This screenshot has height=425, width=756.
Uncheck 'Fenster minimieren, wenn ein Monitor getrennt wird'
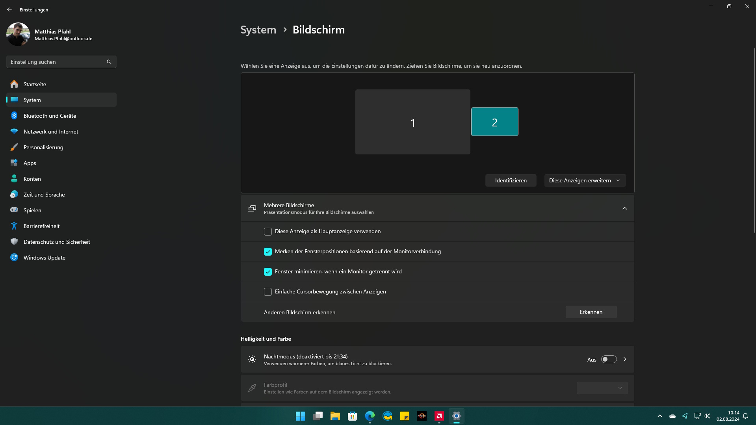click(x=268, y=272)
